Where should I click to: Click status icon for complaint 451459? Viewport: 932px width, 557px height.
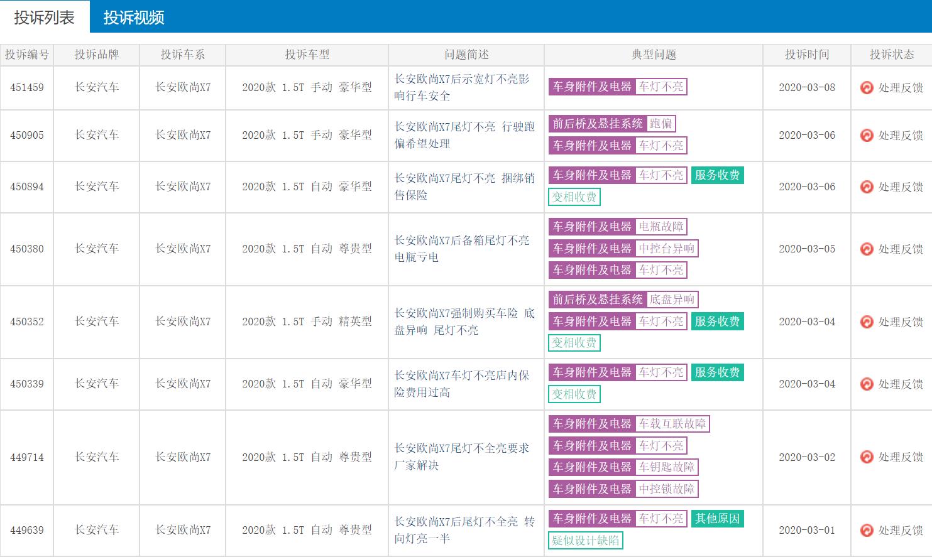point(867,88)
